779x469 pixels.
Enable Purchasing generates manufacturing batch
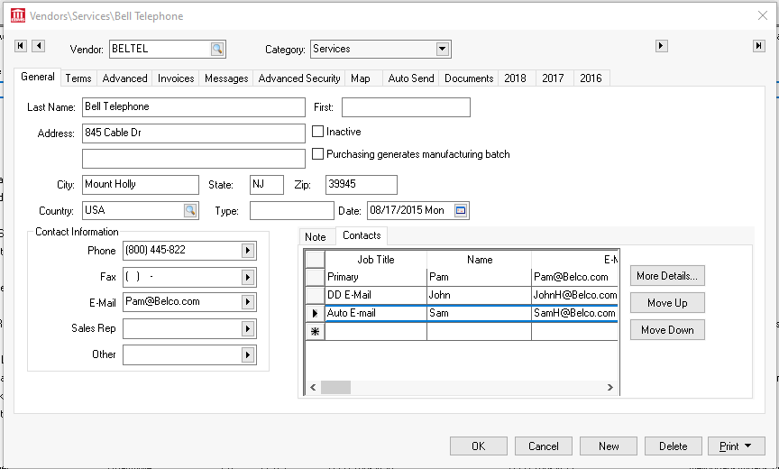click(317, 154)
